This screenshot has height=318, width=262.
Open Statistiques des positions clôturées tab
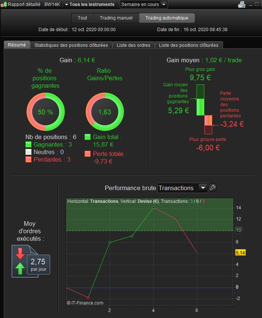71,45
